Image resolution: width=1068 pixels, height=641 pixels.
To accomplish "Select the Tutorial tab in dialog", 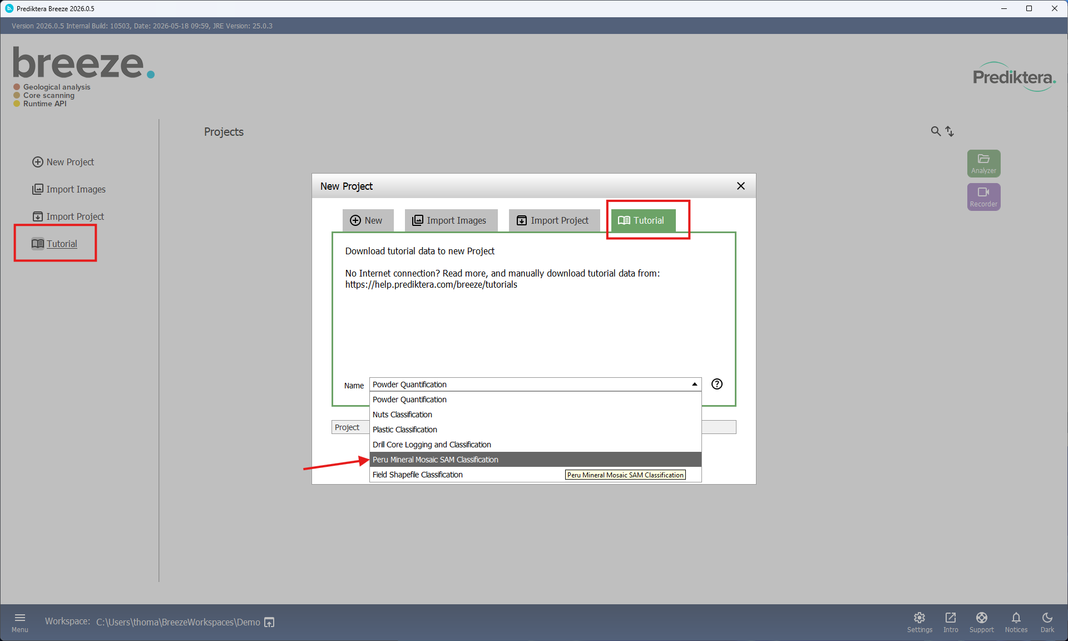I will 643,220.
